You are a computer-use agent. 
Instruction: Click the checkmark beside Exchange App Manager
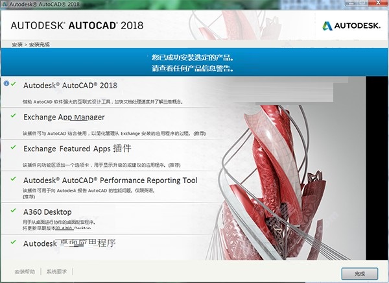pyautogui.click(x=14, y=116)
